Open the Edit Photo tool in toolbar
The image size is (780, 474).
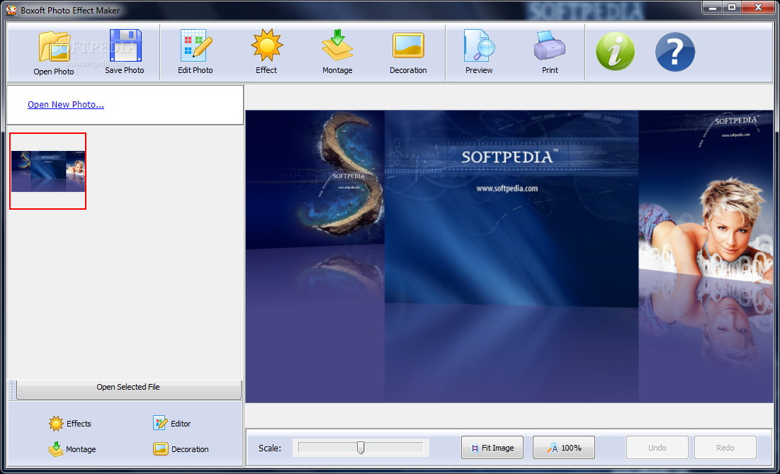[196, 52]
